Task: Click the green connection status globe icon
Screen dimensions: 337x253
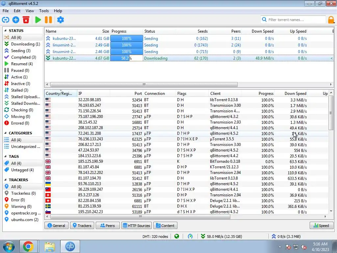Action: (x=177, y=237)
